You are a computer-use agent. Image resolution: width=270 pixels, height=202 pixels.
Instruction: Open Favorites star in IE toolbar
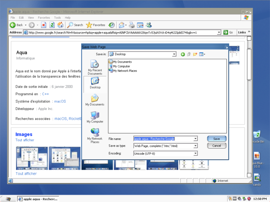(89, 25)
